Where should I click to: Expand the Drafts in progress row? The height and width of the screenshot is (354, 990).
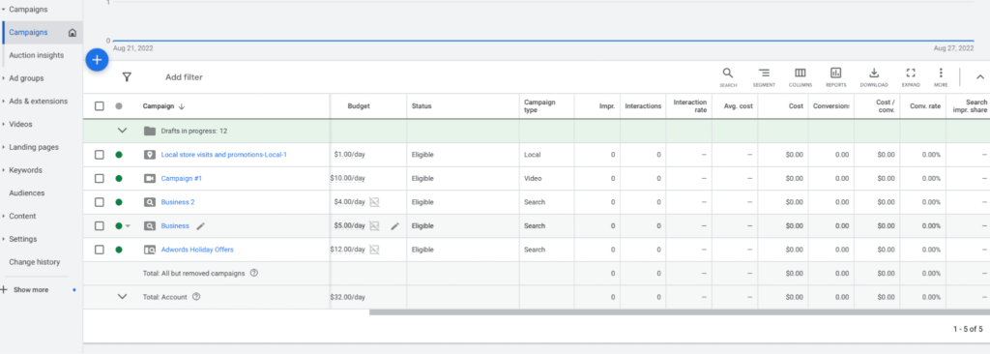(123, 131)
